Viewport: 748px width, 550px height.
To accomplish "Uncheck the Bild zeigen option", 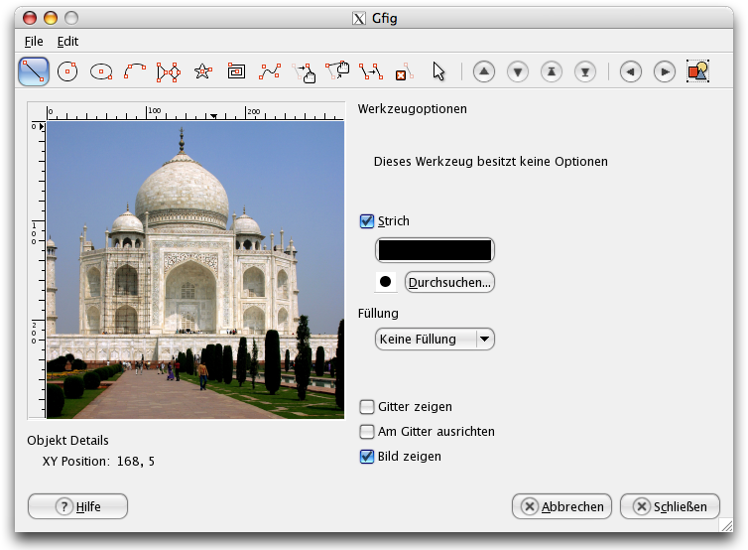I will [367, 457].
